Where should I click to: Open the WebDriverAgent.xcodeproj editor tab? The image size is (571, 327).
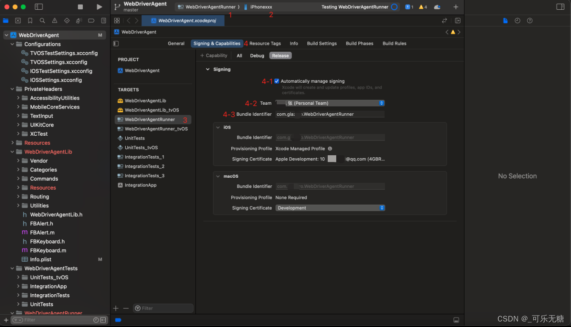pos(183,20)
